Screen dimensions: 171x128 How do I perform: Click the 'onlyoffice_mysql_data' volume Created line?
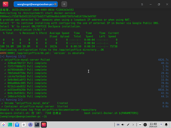click(35, 103)
